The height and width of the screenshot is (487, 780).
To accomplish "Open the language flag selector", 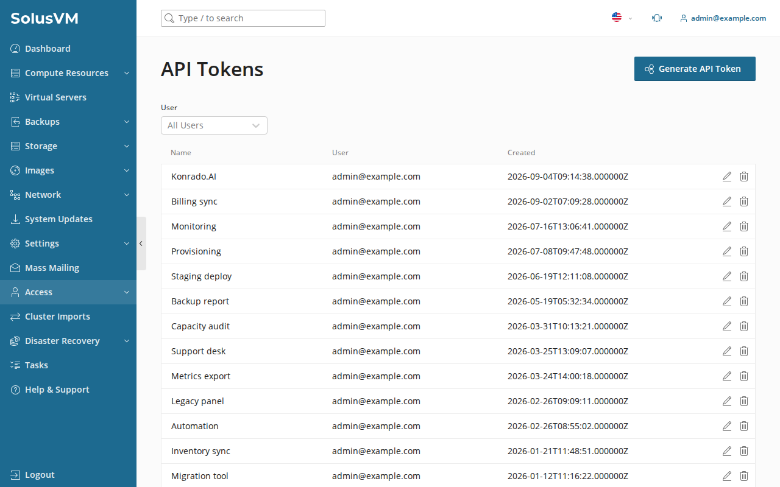I will [x=622, y=18].
